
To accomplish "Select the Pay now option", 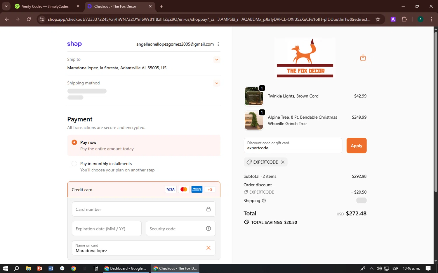I will (74, 142).
